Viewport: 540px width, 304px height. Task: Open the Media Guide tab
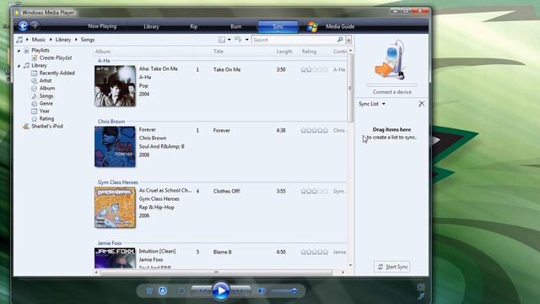pos(340,26)
